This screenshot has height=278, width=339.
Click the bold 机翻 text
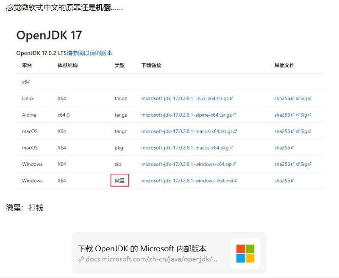103,8
